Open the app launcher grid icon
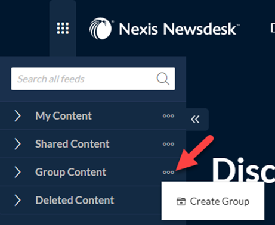Viewport: 275px width, 225px height. [63, 28]
